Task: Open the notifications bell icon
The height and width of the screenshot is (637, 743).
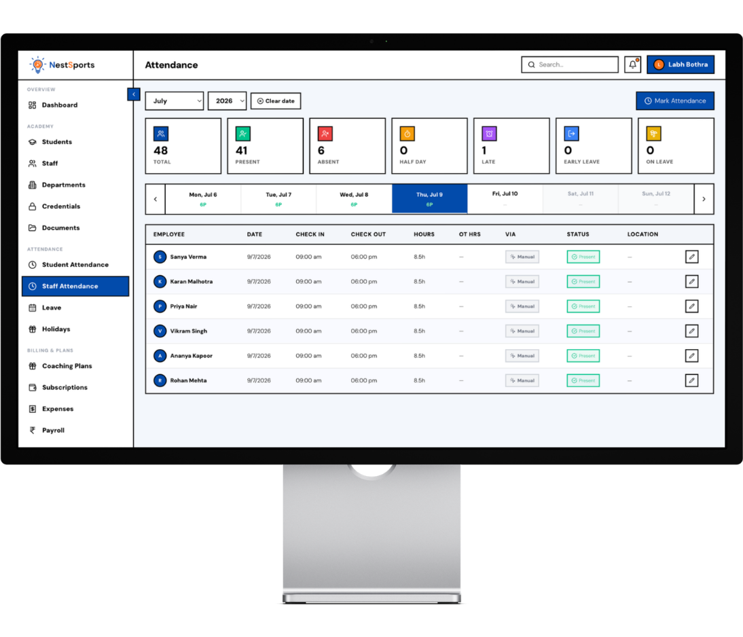Action: point(632,65)
